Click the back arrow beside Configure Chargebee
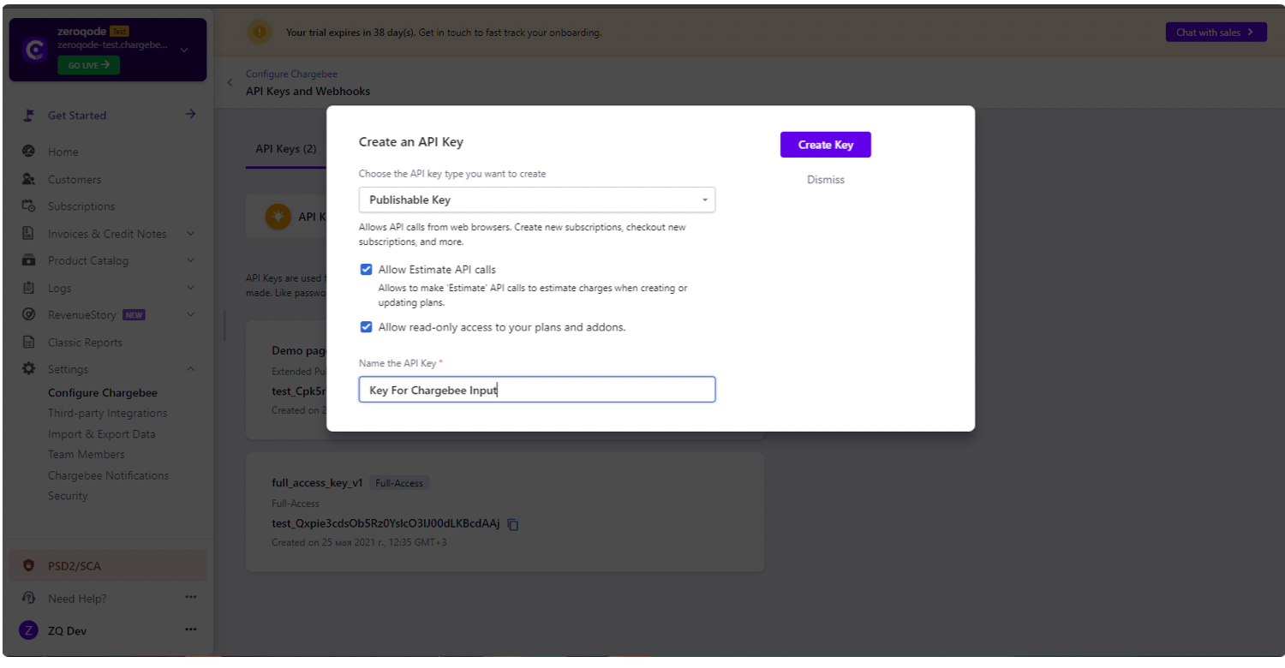Screen dimensions: 1285x668 tap(230, 82)
